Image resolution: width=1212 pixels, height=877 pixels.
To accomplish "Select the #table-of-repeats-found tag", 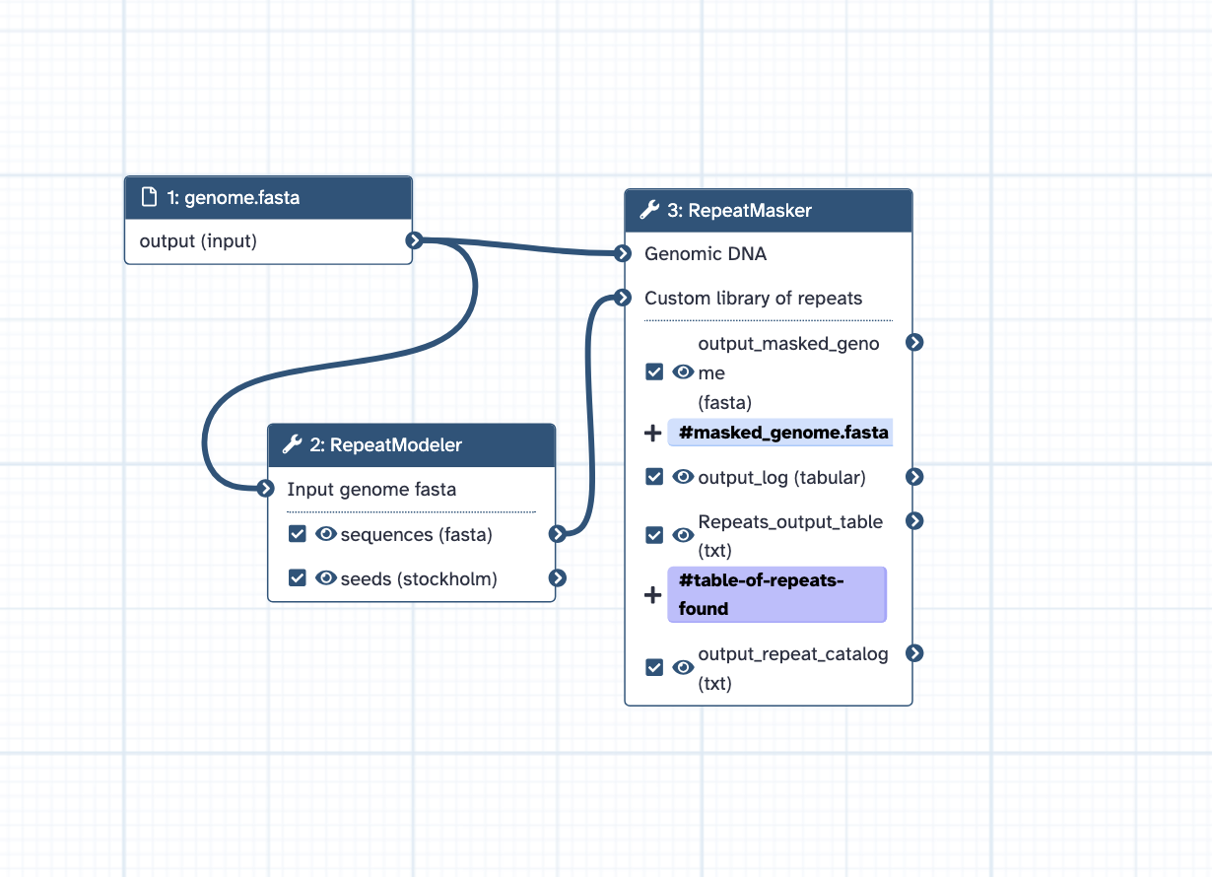I will (776, 594).
